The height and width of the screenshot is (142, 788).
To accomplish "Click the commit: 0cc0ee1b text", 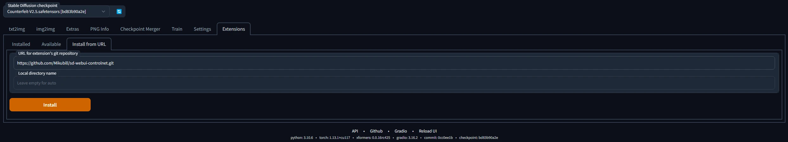I will (x=439, y=138).
